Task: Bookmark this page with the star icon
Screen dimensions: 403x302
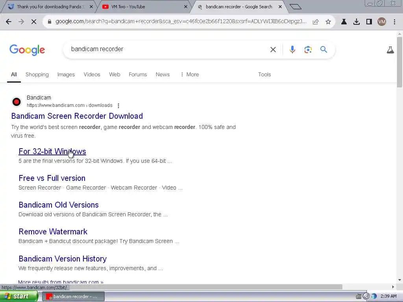Action: pyautogui.click(x=328, y=22)
